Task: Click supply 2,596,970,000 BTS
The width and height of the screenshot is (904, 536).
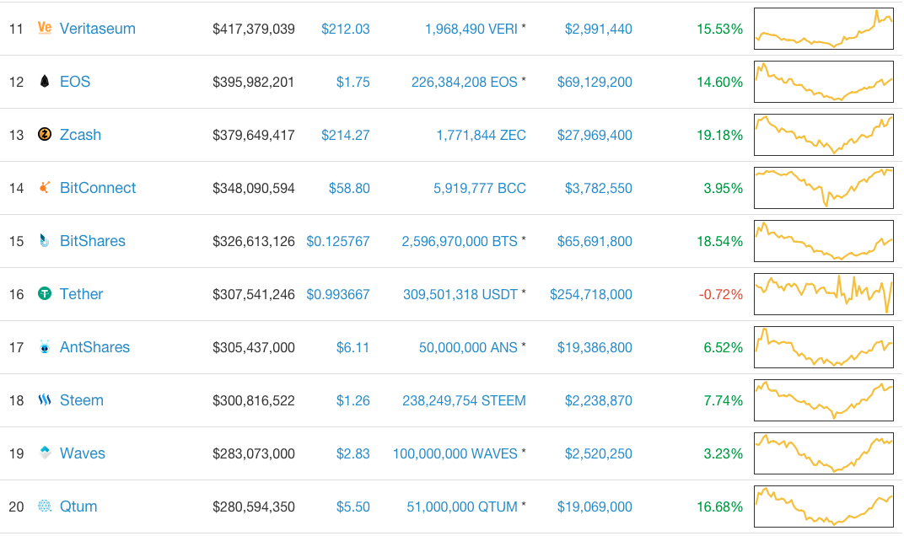Action: coord(460,241)
